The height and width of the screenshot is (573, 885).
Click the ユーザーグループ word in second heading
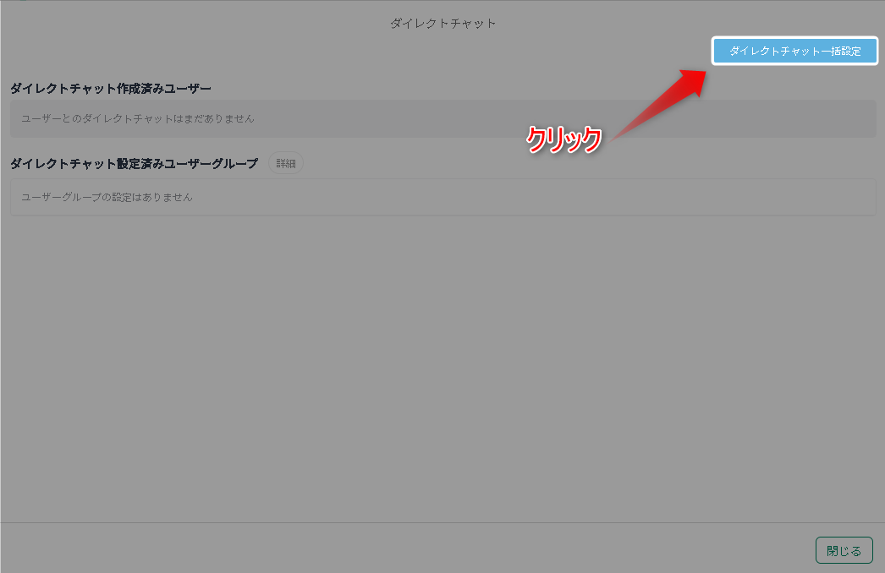(211, 164)
